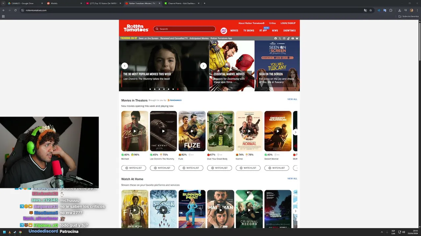Open the TV SHOWS navigation menu
The height and width of the screenshot is (236, 421).
tap(249, 30)
